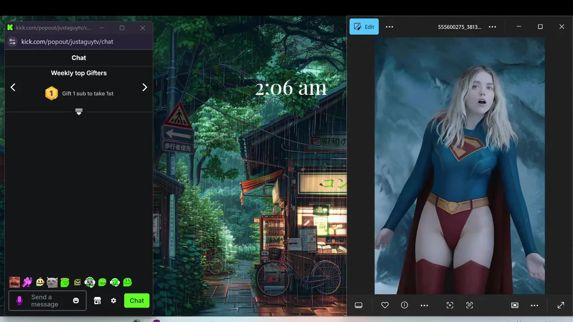This screenshot has width=573, height=322.
Task: Open the Kick shop storefront icon
Action: (x=97, y=301)
